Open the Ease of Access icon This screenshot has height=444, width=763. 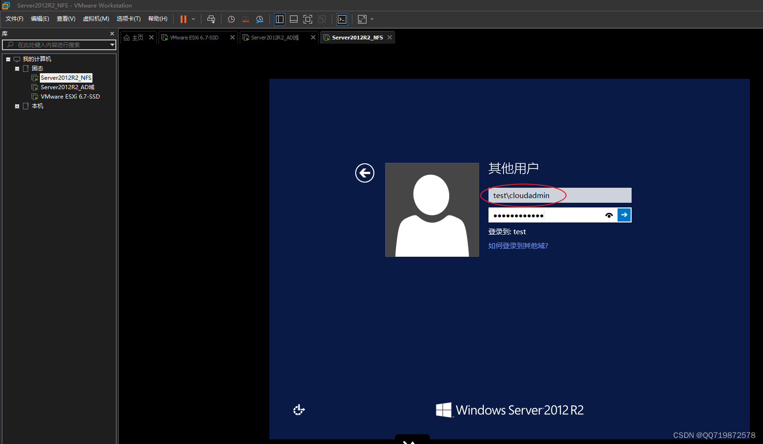click(x=299, y=410)
